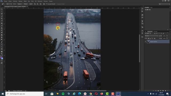The image size is (171, 96).
Task: Select the Quick Selection wand tool
Action: (x=2, y=16)
